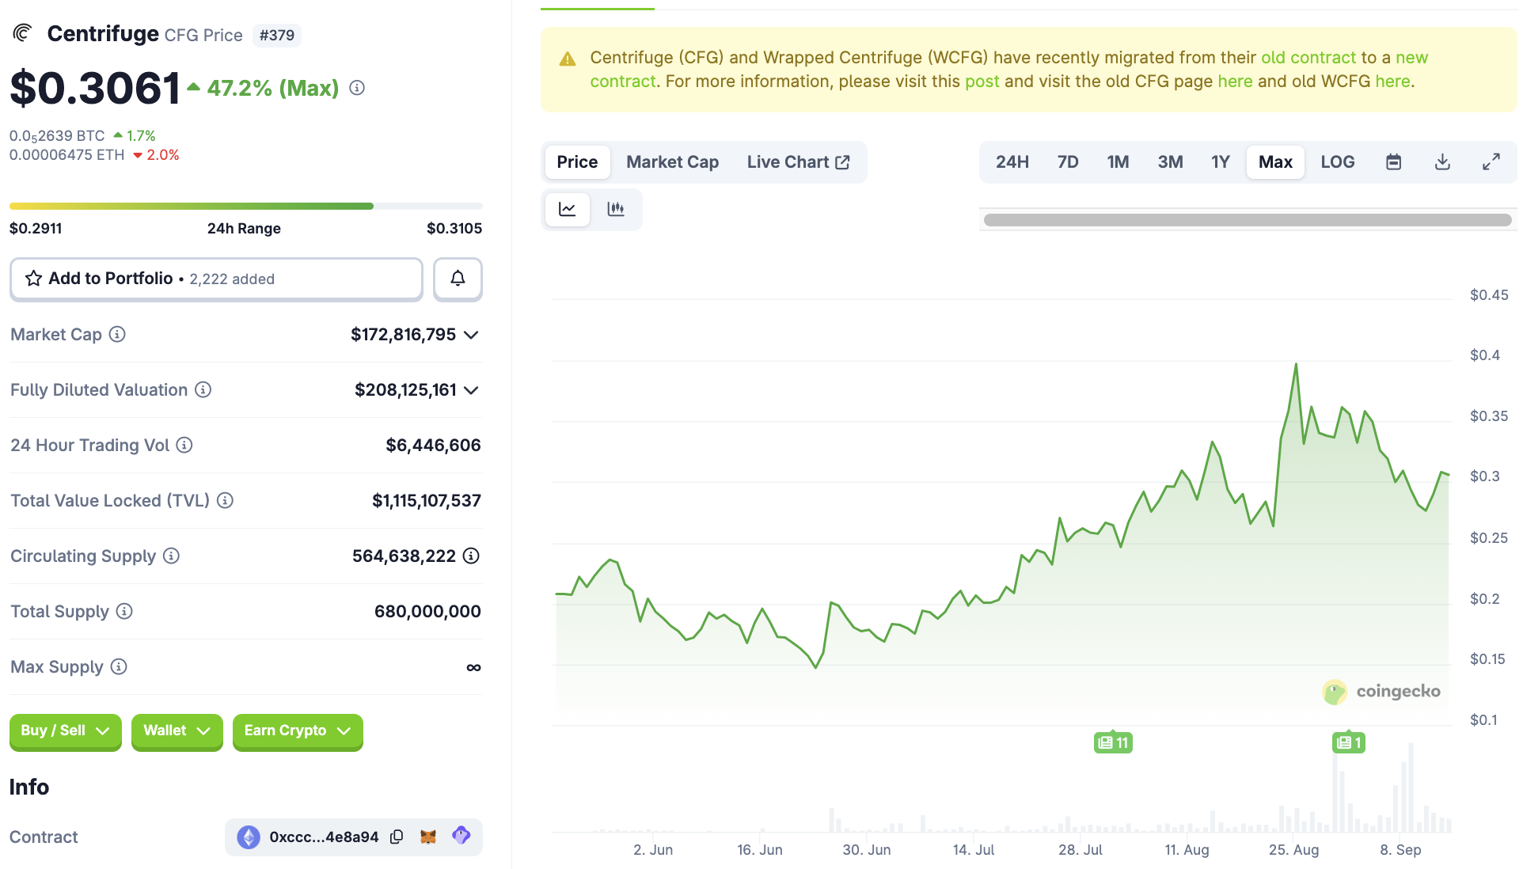Click the purple wallet icon next to MetaMask
The image size is (1523, 869).
coord(461,836)
